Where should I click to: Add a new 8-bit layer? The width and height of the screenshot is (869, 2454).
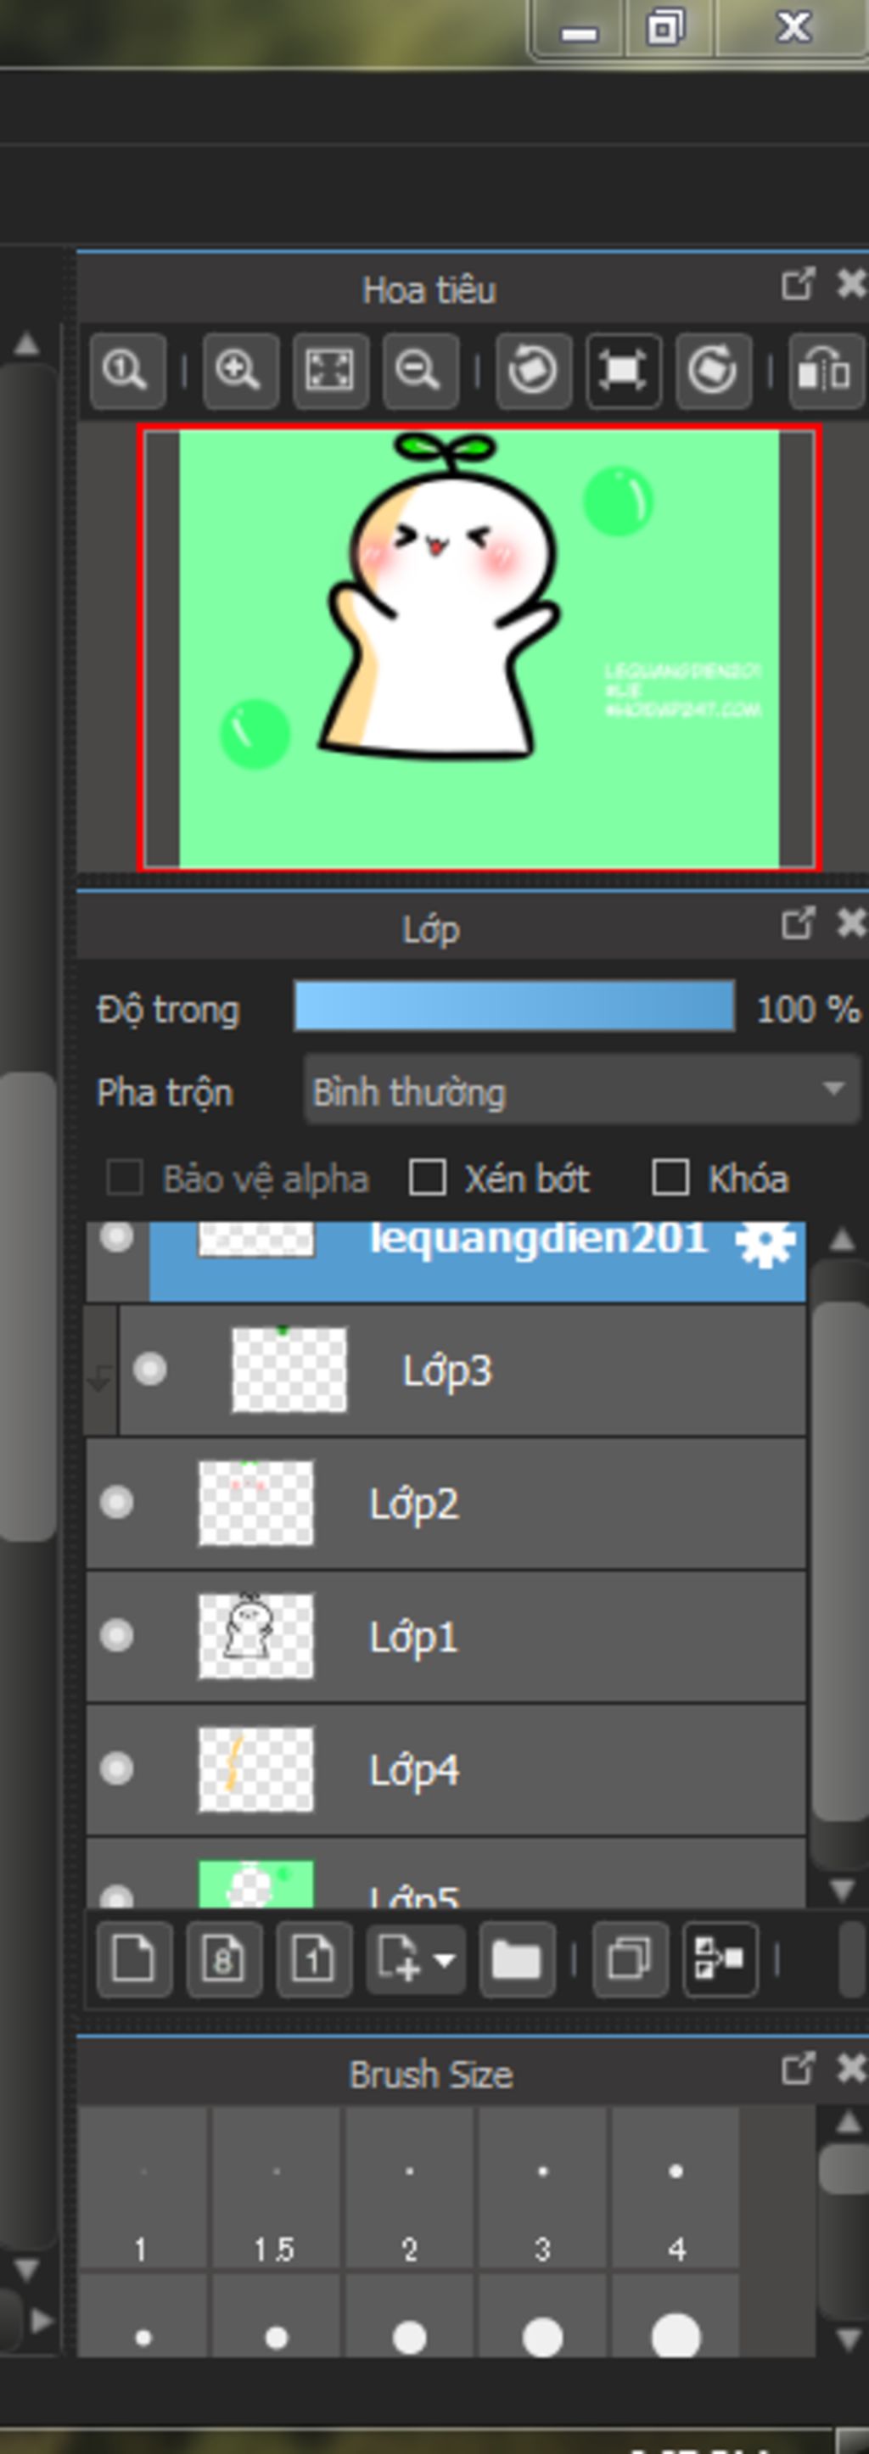click(224, 1960)
